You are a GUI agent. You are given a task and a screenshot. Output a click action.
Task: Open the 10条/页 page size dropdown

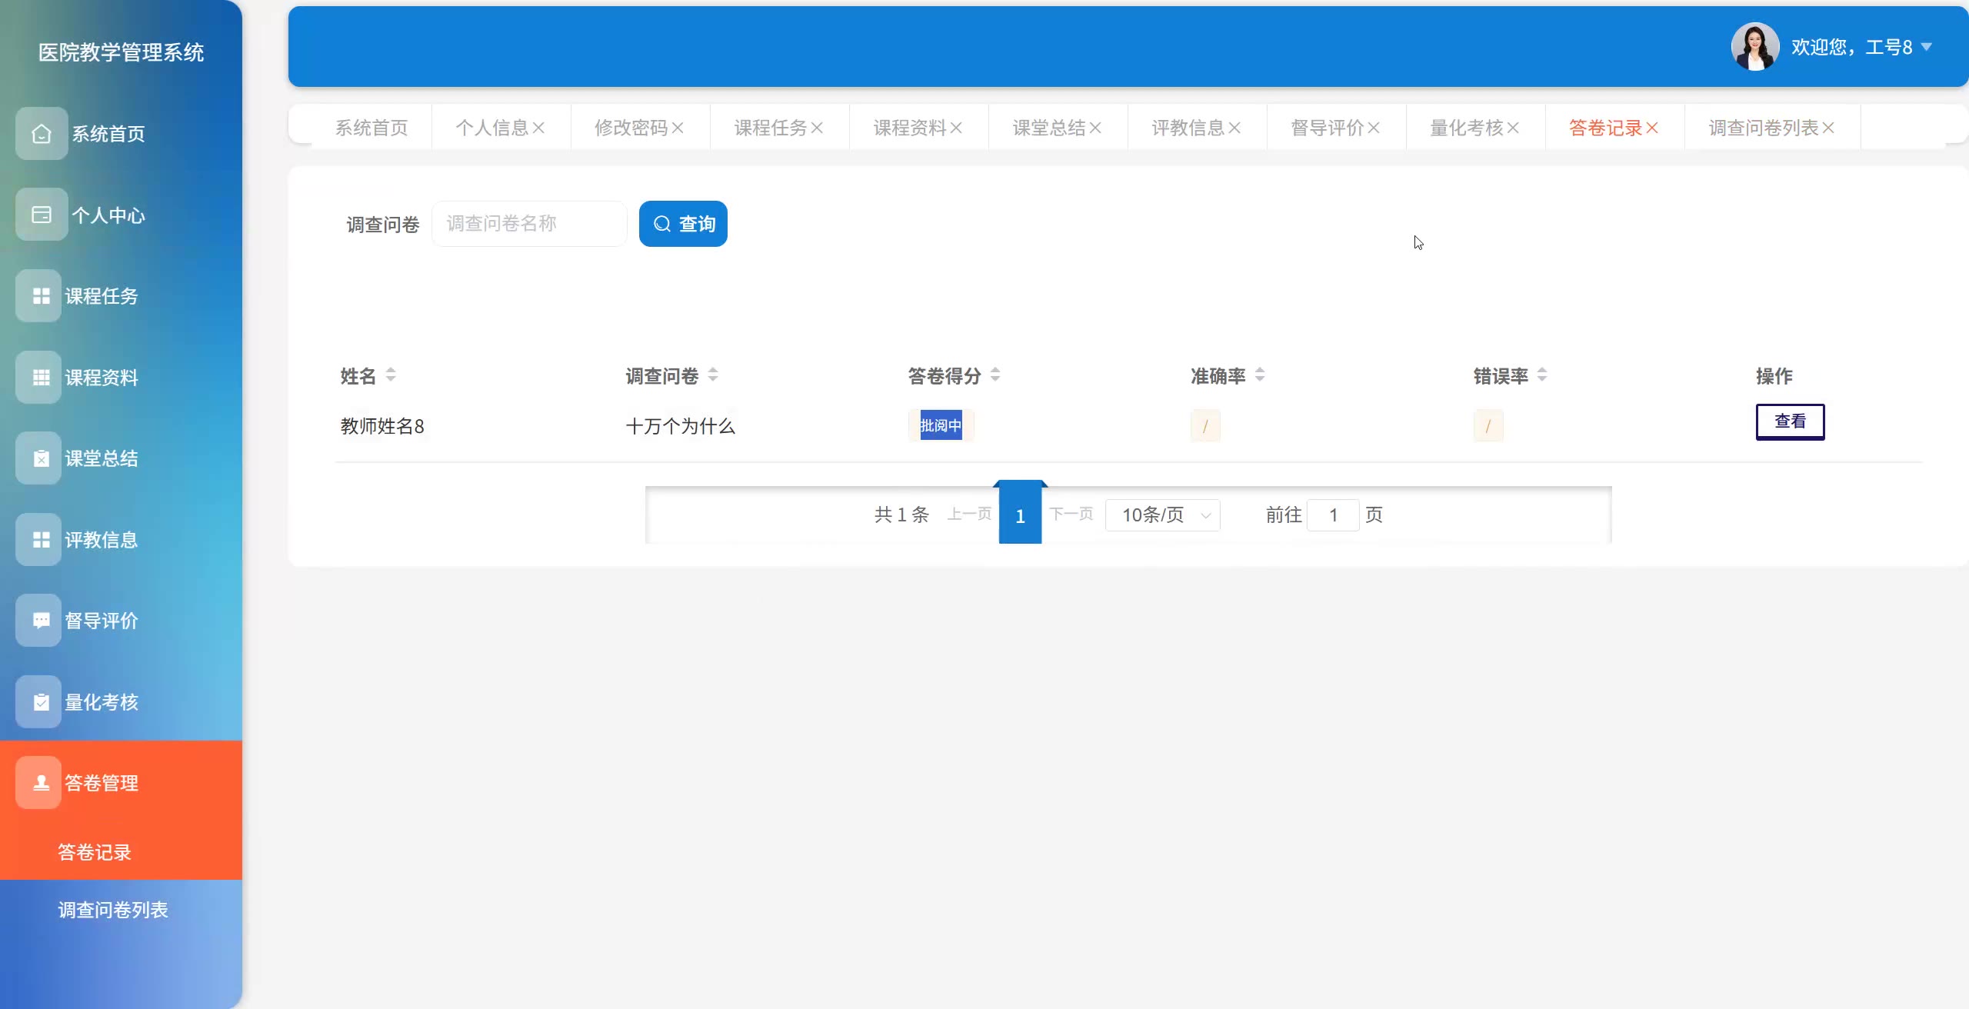coord(1162,515)
